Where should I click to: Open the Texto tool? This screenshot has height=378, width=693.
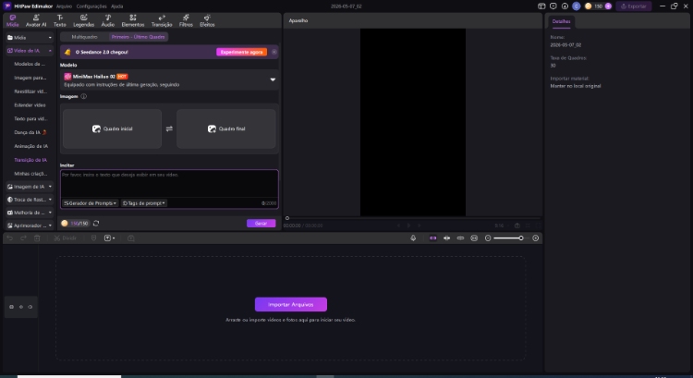pyautogui.click(x=60, y=20)
